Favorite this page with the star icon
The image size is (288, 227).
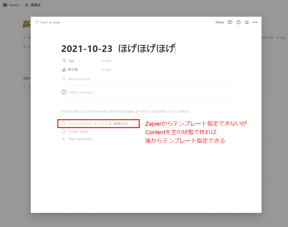pyautogui.click(x=247, y=22)
